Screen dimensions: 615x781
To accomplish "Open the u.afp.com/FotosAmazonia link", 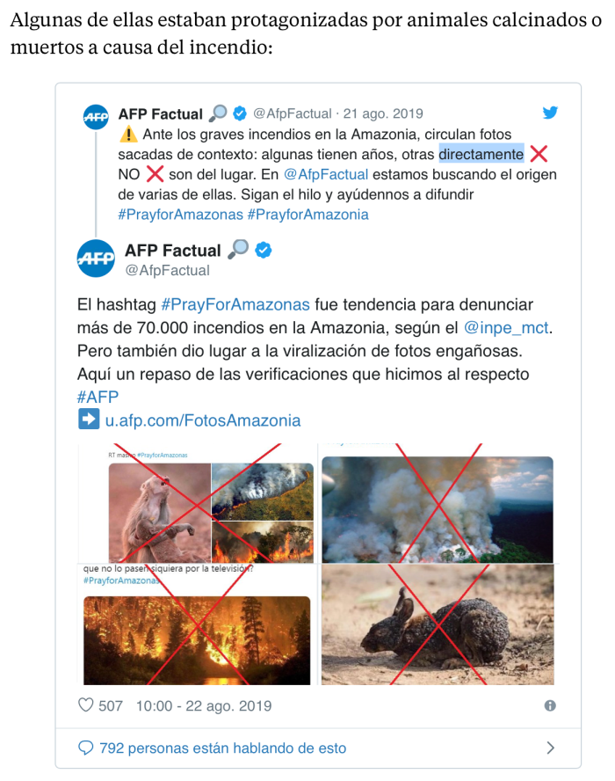I will [x=203, y=420].
